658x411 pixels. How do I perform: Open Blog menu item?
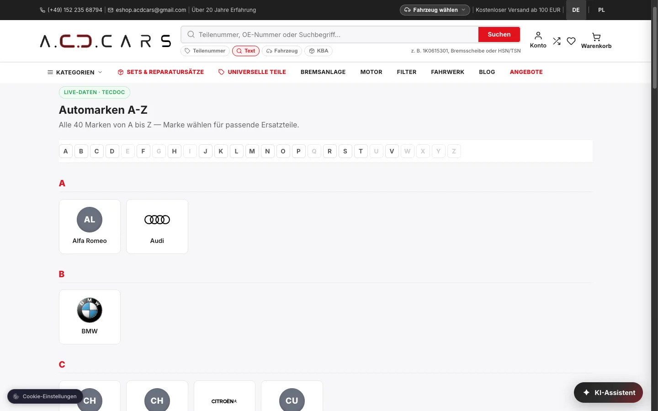487,72
